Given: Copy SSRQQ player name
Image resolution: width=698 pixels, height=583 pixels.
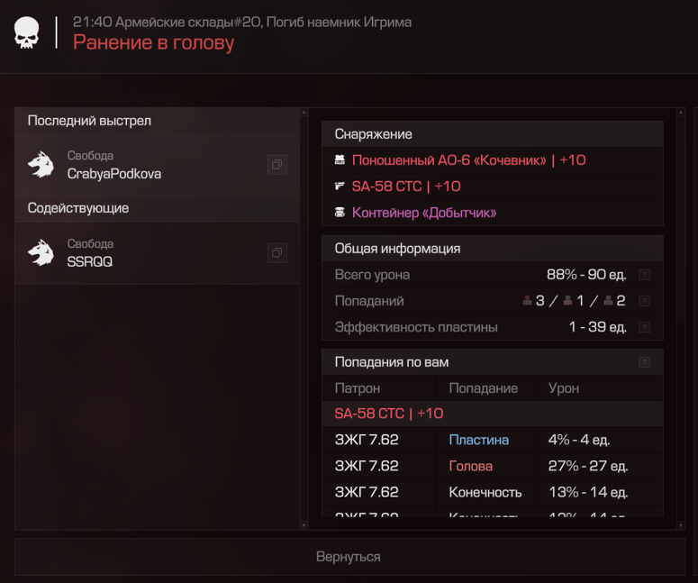Looking at the screenshot, I should coord(276,253).
